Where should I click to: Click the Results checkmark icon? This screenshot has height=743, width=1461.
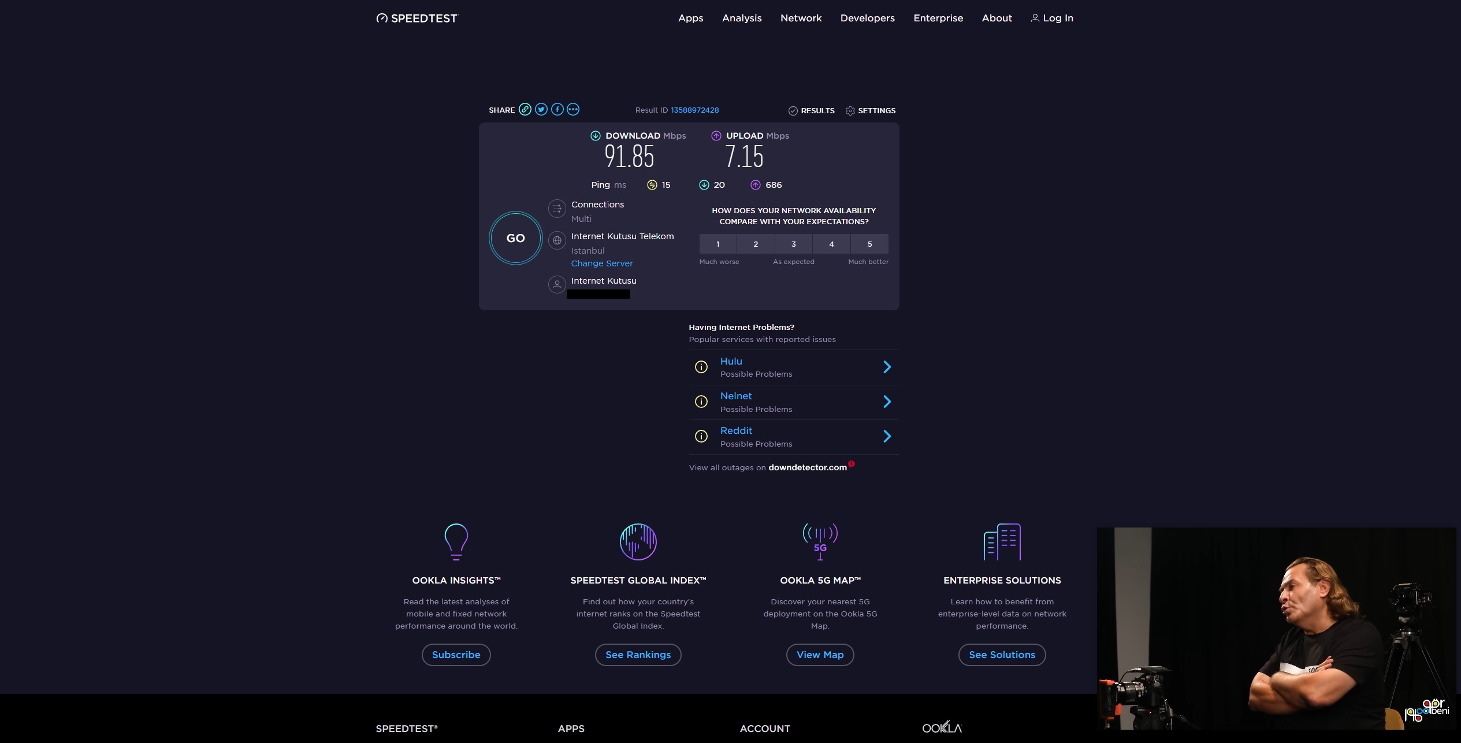(x=793, y=110)
